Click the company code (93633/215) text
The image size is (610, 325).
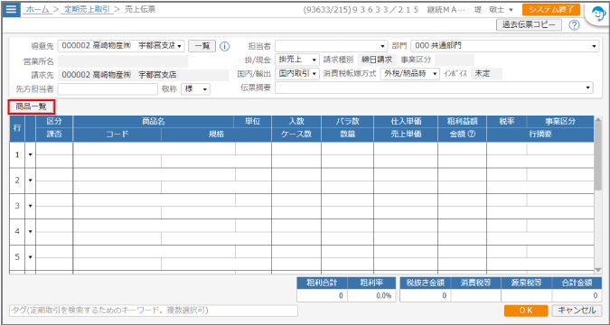[327, 10]
